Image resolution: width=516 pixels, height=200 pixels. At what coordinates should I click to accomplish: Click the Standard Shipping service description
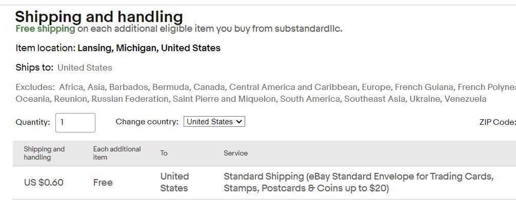coord(359,182)
